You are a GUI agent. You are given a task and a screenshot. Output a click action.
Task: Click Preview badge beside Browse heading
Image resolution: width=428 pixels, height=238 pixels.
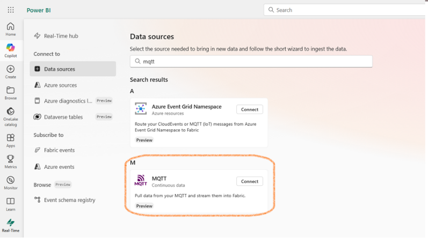(x=63, y=184)
